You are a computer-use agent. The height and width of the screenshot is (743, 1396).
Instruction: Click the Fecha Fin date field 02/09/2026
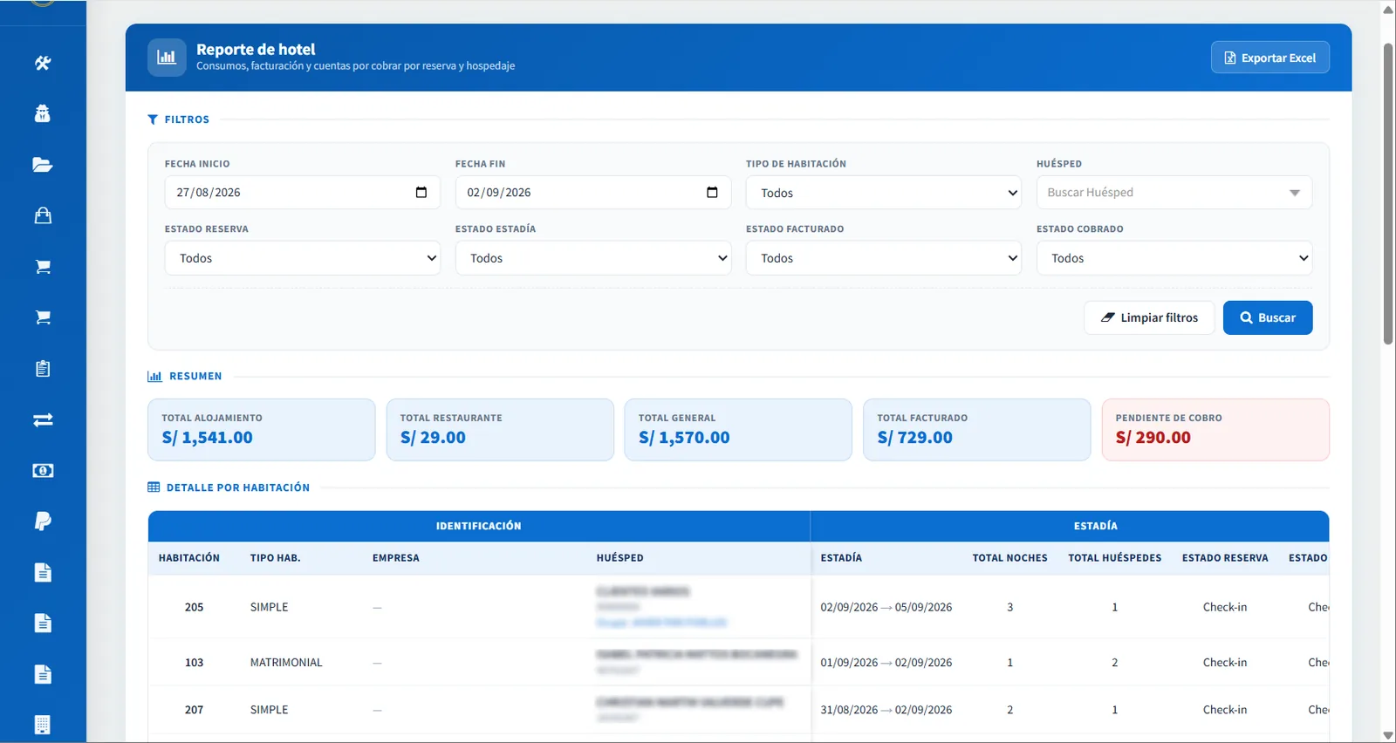click(x=592, y=193)
